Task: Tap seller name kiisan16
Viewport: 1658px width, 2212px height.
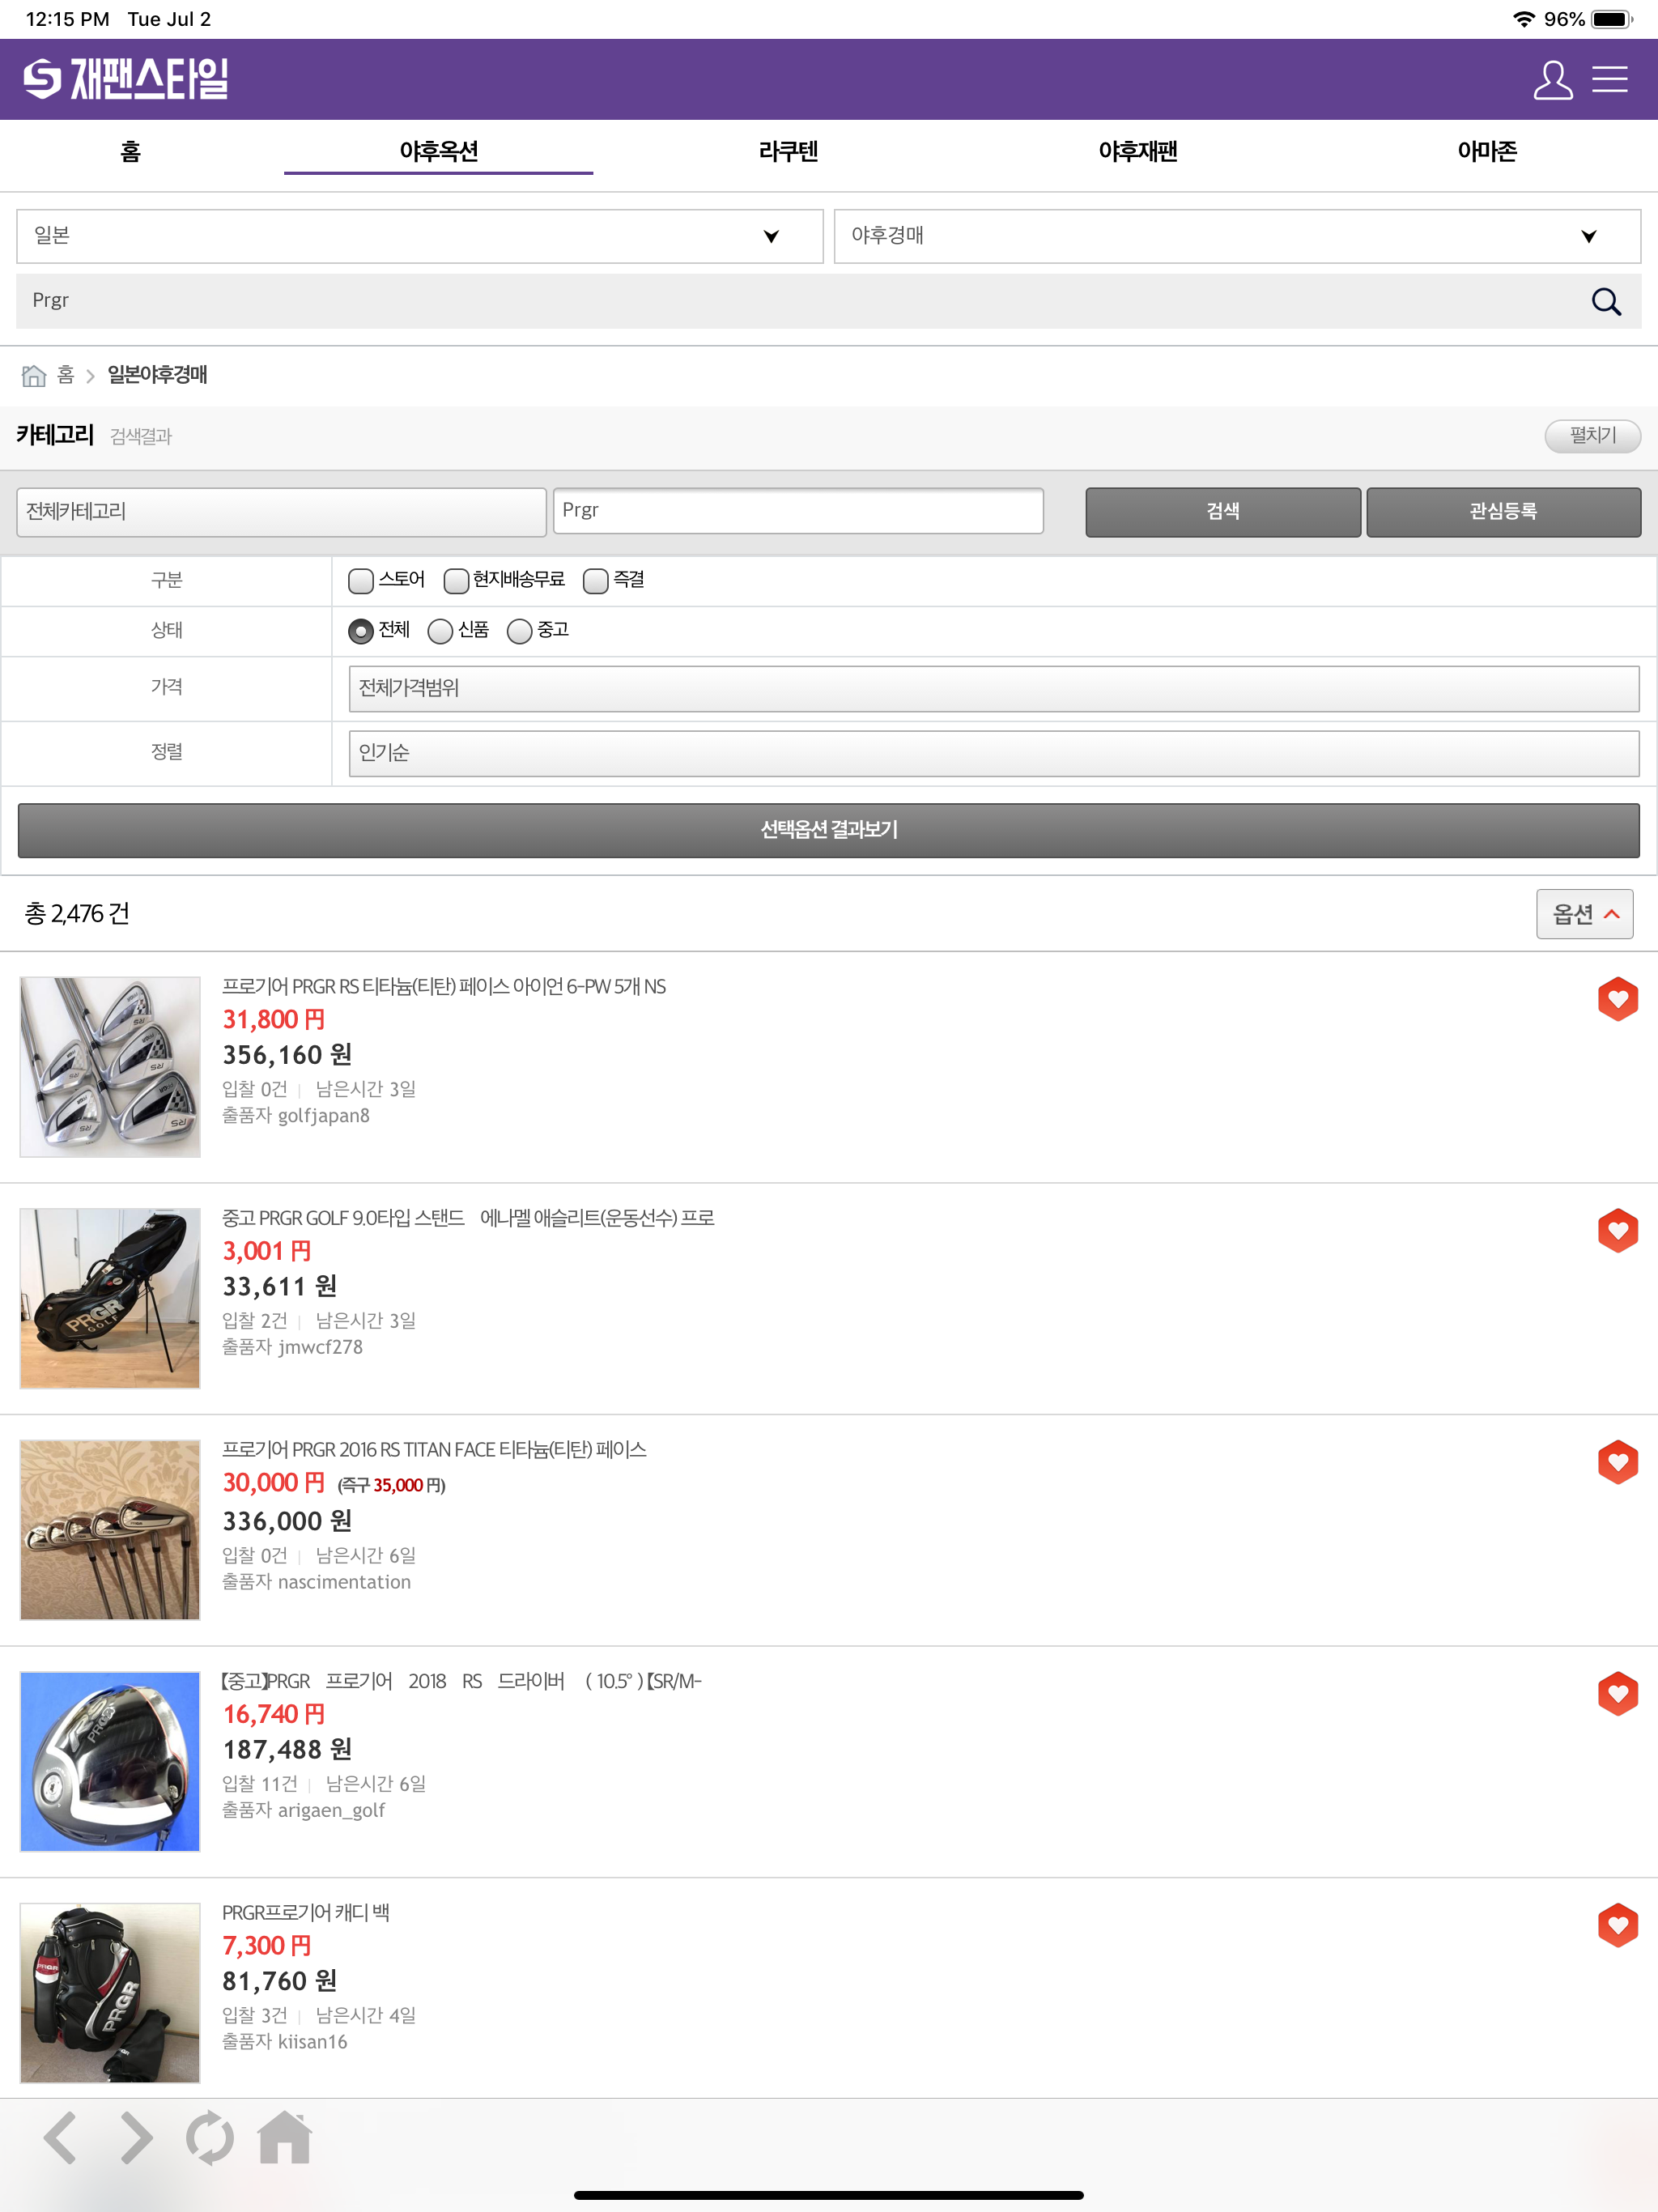Action: tap(313, 2042)
